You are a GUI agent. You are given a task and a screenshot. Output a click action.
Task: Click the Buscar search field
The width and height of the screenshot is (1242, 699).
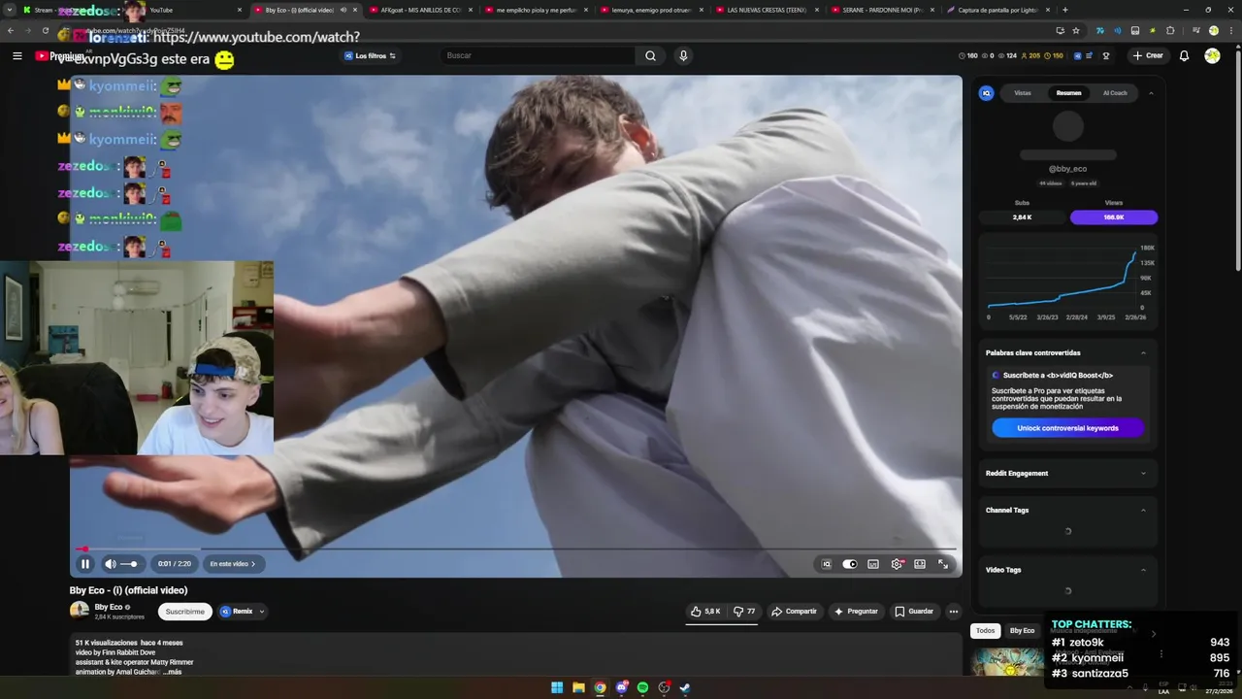pos(539,55)
